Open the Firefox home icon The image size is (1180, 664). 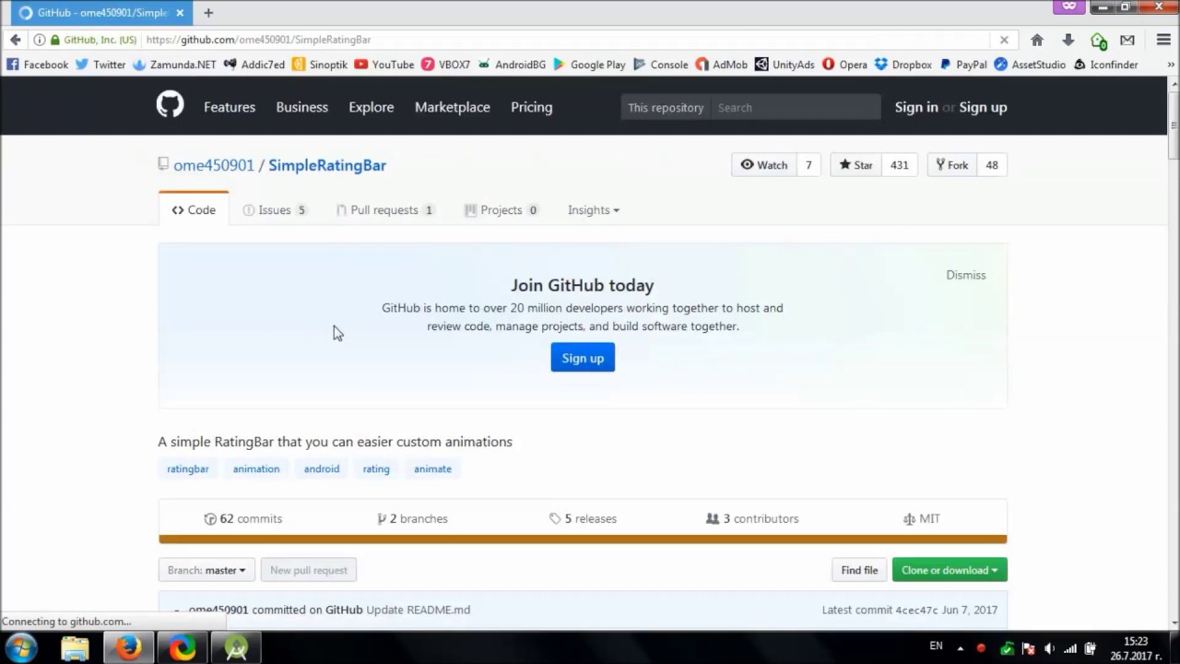1037,40
